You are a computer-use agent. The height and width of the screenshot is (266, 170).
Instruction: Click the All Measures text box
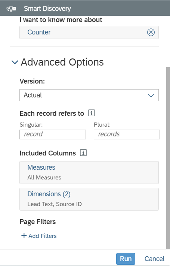coord(44,178)
